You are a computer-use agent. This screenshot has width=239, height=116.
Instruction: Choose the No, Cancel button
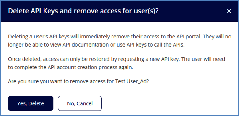80,103
